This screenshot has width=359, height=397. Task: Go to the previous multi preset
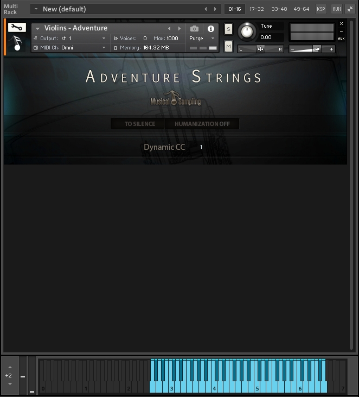pyautogui.click(x=206, y=9)
